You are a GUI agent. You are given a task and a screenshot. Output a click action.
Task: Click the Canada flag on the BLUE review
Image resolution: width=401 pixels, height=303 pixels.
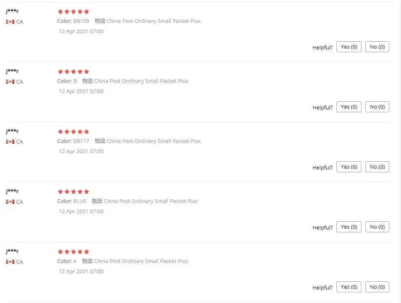[10, 202]
